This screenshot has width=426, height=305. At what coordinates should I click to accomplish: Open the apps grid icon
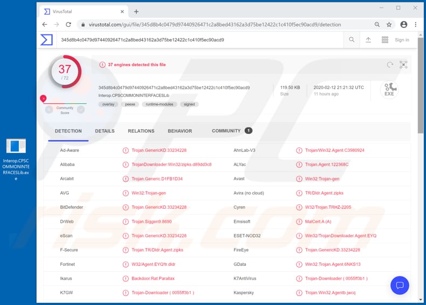pyautogui.click(x=384, y=40)
